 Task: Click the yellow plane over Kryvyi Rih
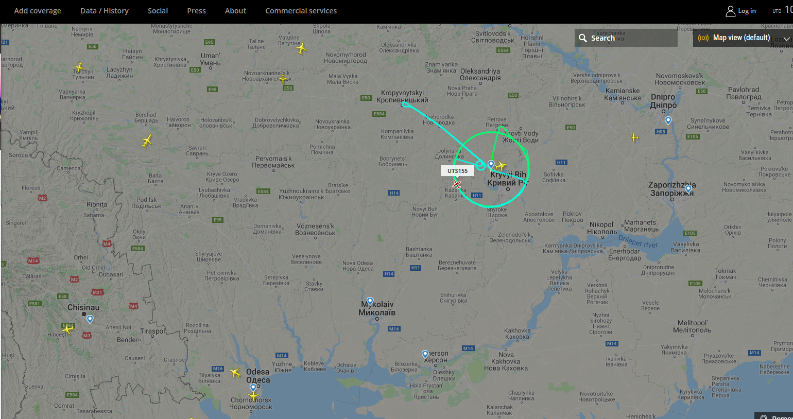(x=501, y=166)
